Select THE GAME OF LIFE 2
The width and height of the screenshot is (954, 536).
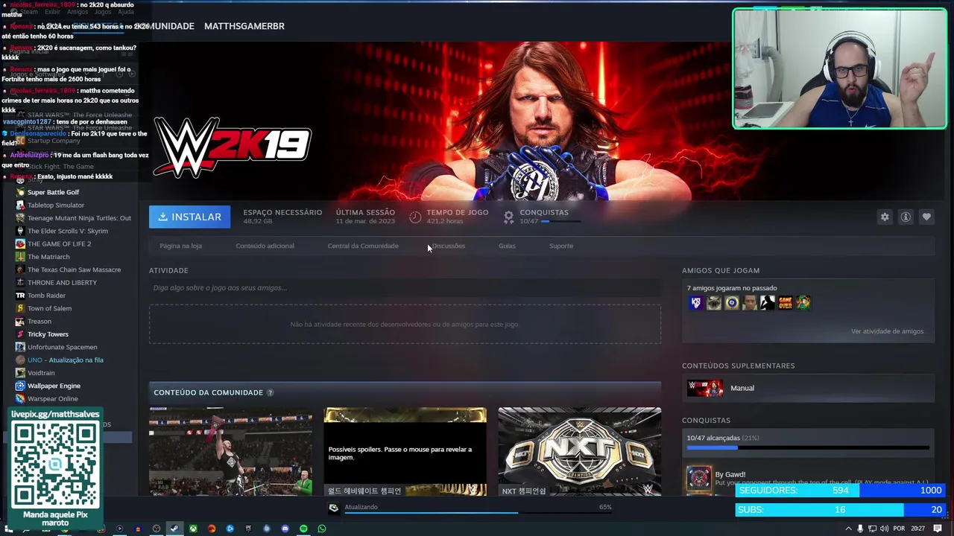[x=59, y=243]
